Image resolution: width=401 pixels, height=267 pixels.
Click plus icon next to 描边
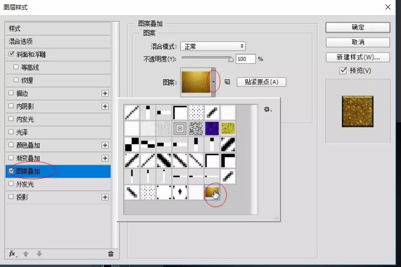[x=105, y=93]
